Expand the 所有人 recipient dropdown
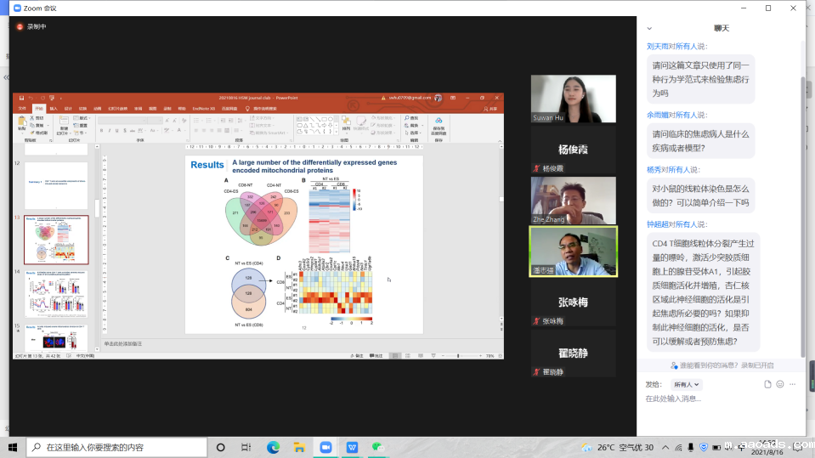The image size is (815, 458). (687, 384)
